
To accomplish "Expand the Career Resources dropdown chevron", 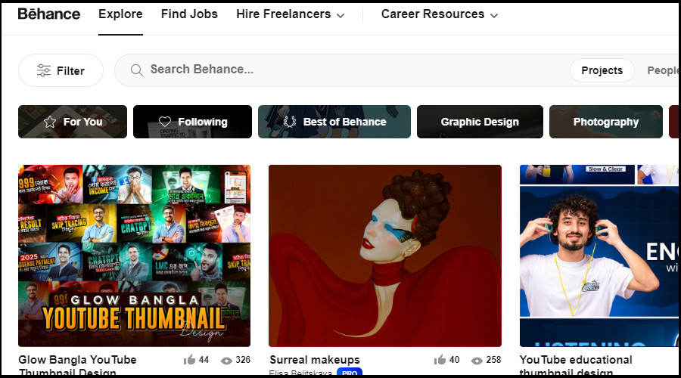I will pos(494,16).
